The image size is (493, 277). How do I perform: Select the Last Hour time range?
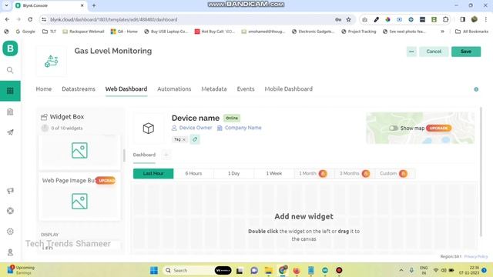click(153, 173)
